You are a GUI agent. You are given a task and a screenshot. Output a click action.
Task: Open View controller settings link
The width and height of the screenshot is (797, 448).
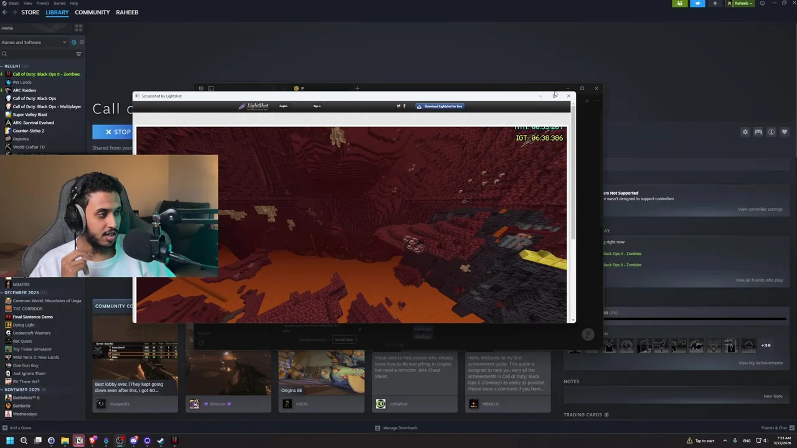760,209
